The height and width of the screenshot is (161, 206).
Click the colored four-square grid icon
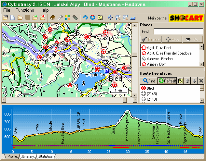pyautogui.click(x=68, y=18)
